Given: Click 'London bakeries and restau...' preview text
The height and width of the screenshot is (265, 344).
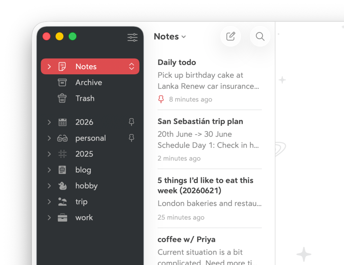Looking at the screenshot, I should coord(210,203).
